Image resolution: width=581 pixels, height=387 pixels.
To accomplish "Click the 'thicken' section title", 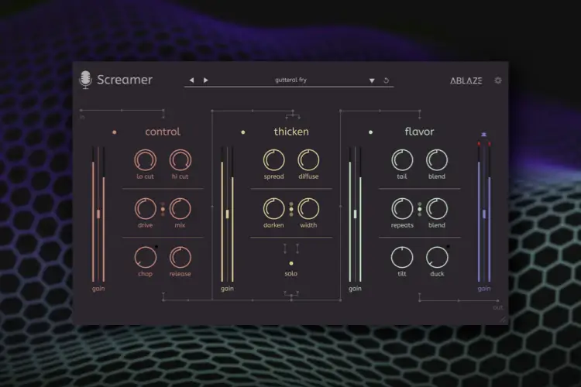I will tap(291, 132).
